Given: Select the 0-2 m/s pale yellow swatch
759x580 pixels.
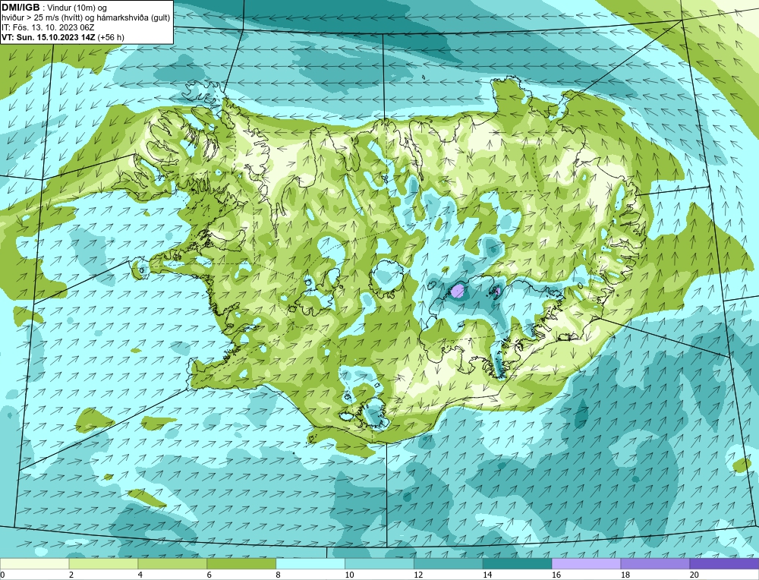Looking at the screenshot, I should 34,564.
